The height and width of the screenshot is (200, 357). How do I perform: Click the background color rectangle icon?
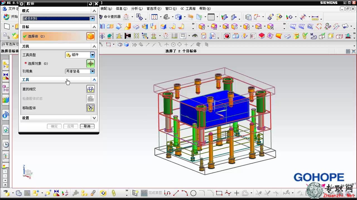click(211, 17)
